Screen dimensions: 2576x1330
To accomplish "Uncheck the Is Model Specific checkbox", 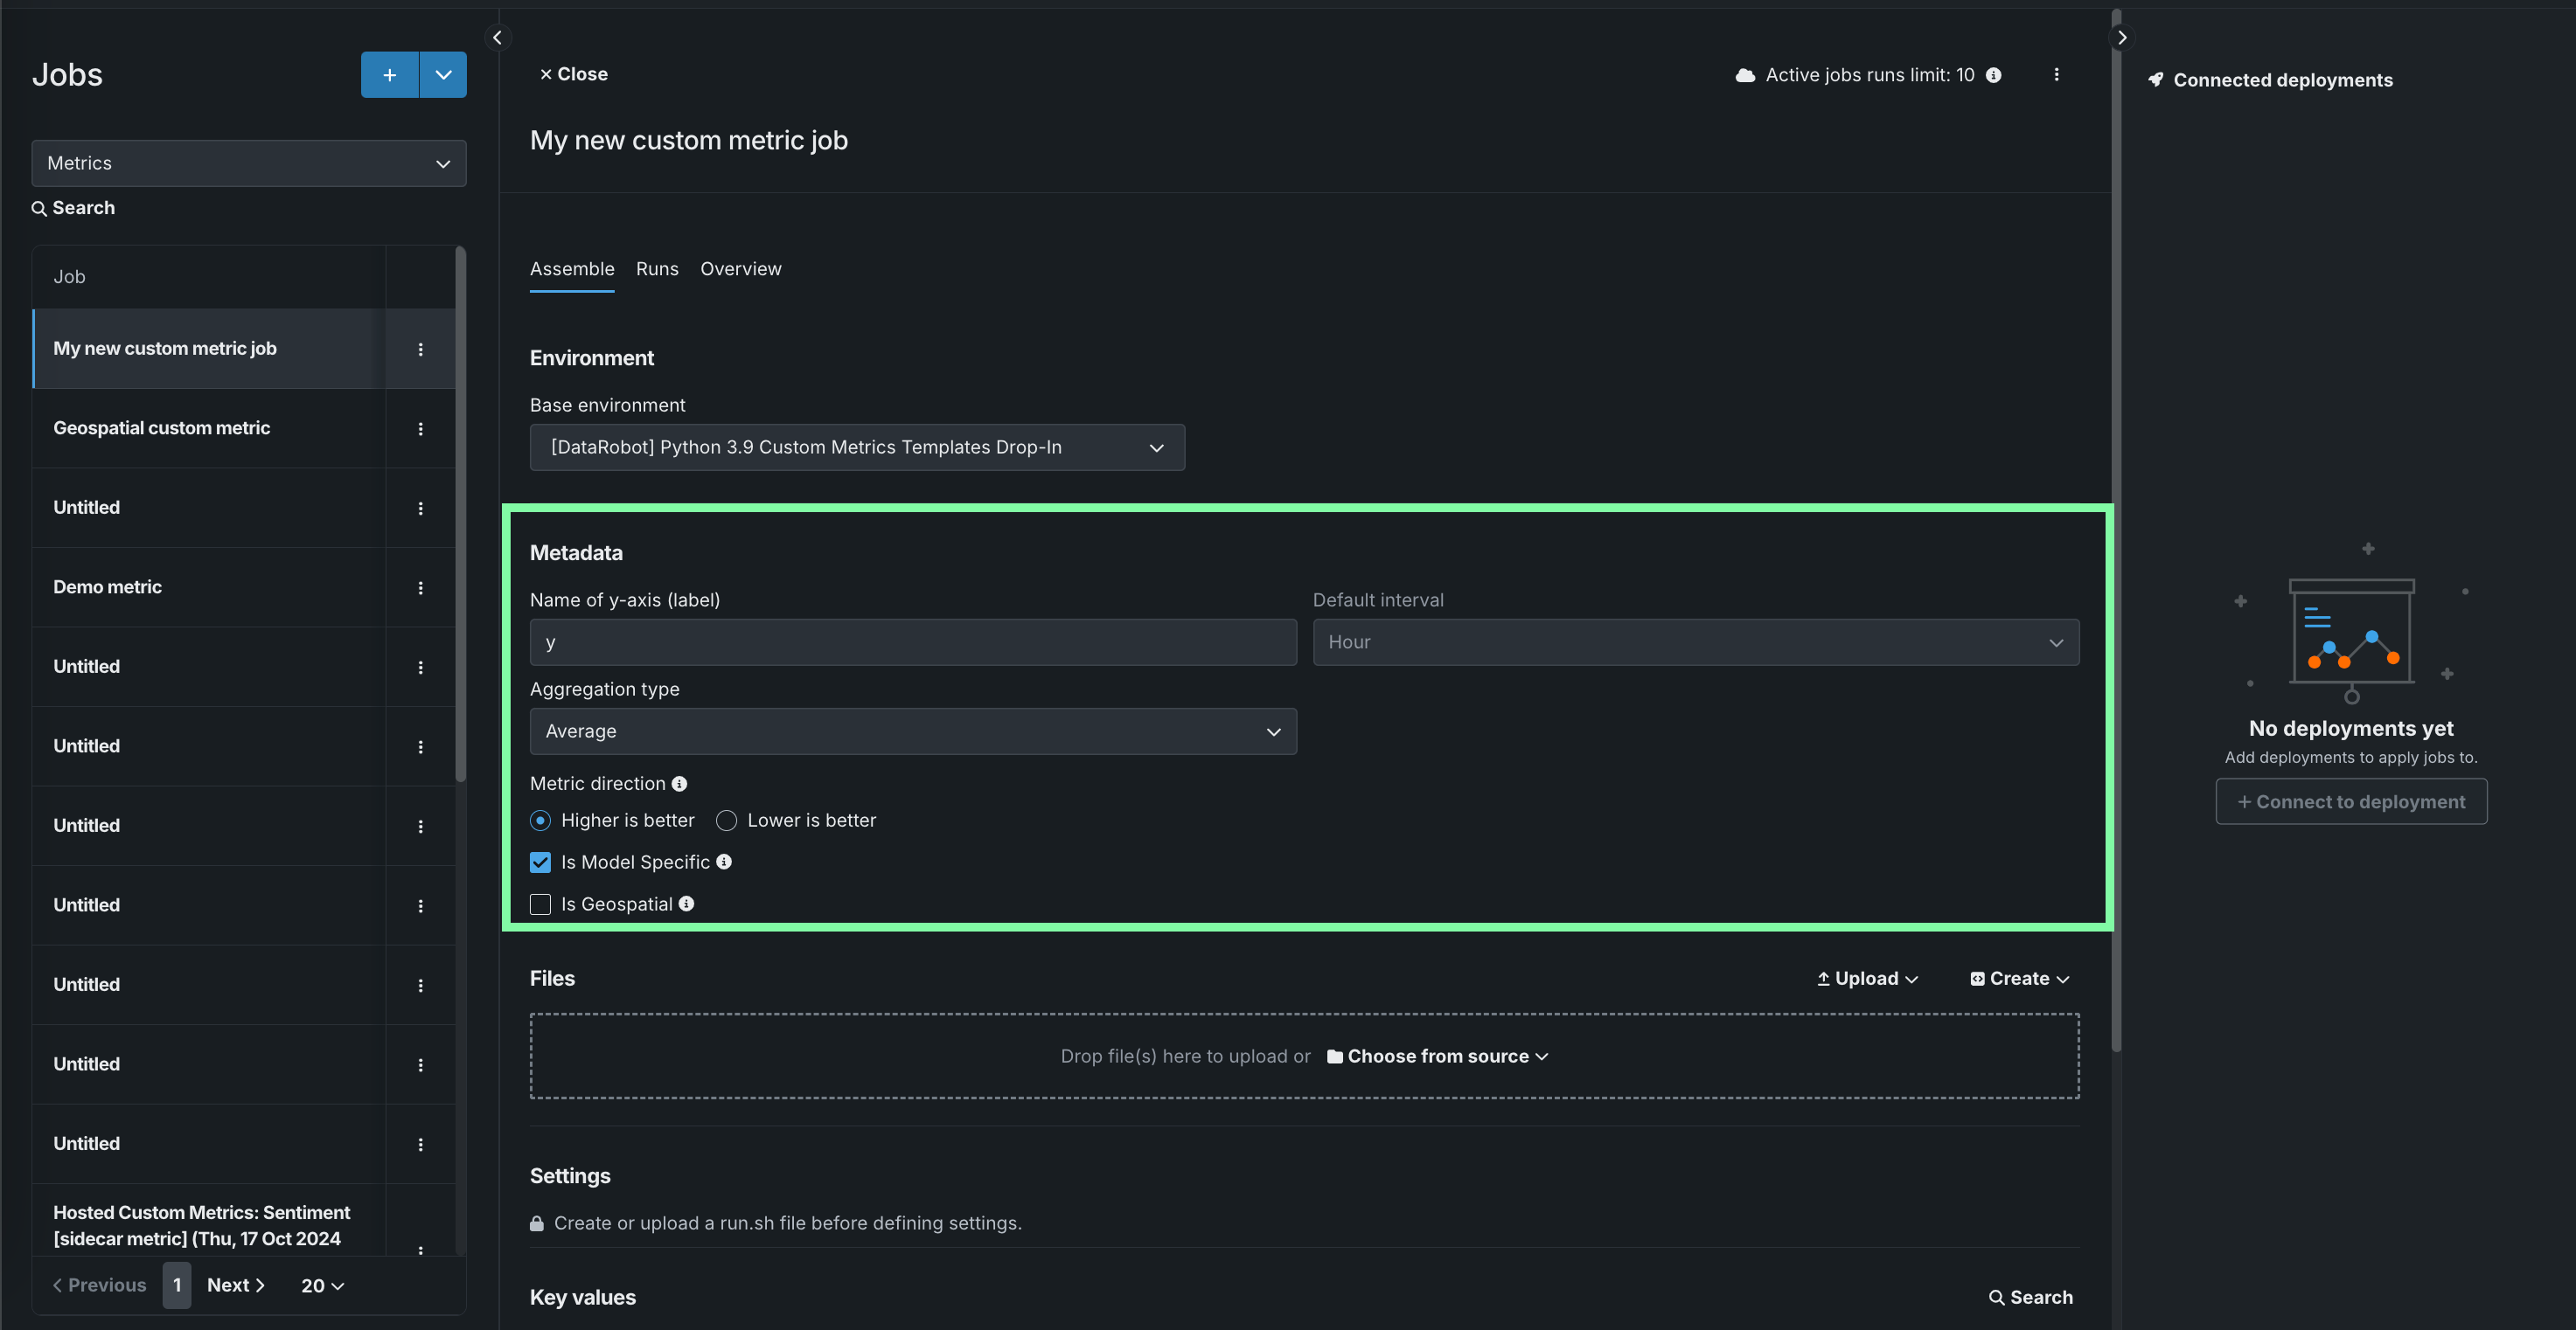I will click(540, 862).
